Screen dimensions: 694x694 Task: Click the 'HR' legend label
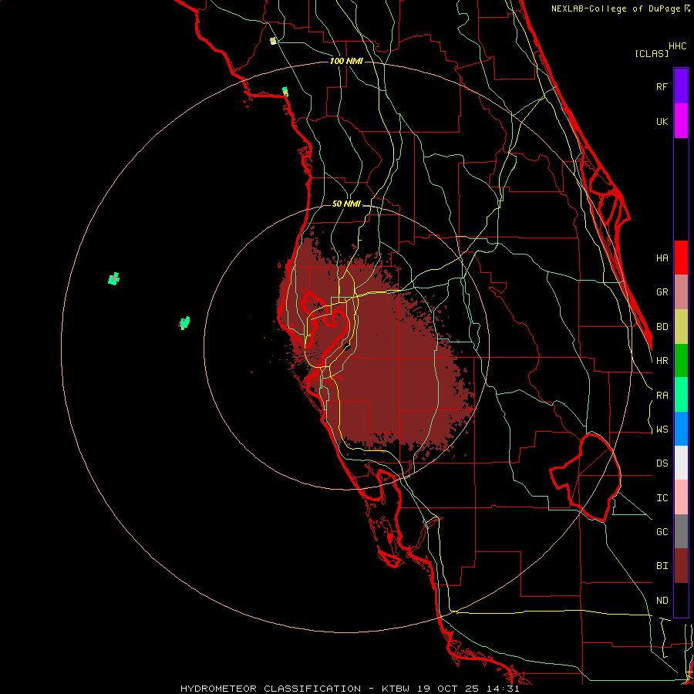point(662,361)
